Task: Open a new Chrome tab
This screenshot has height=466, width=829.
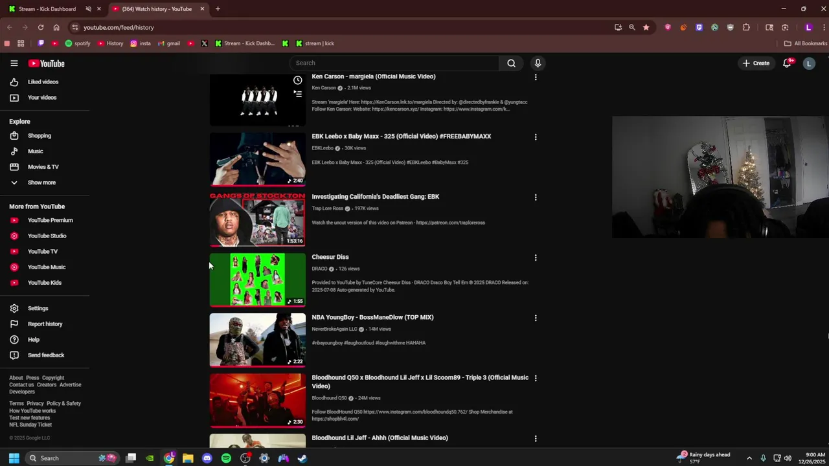Action: [x=218, y=9]
